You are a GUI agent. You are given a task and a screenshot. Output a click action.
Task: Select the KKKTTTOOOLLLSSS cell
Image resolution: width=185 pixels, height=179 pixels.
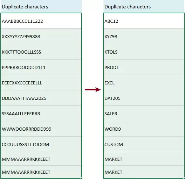tap(41, 52)
